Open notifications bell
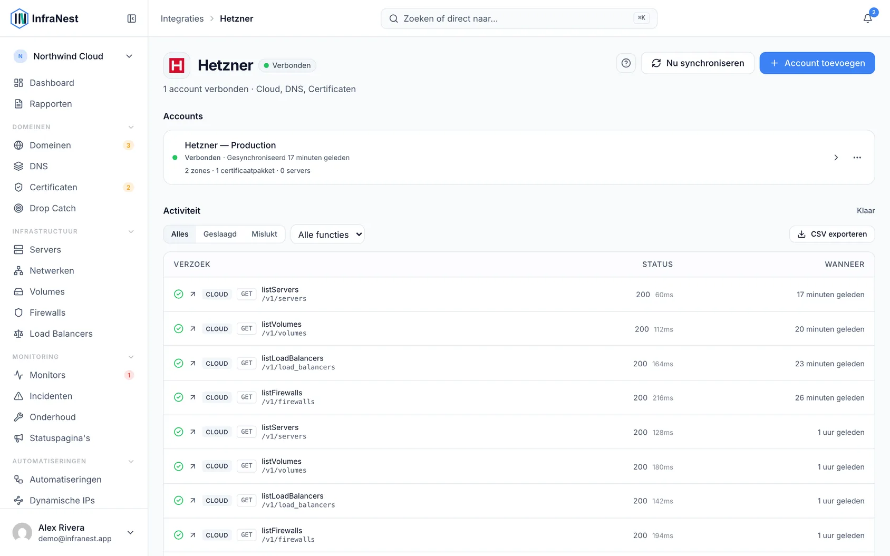The width and height of the screenshot is (890, 556). [x=867, y=18]
